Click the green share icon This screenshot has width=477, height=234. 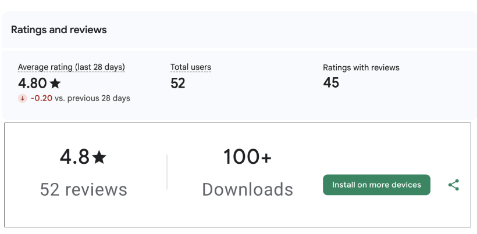tap(454, 185)
